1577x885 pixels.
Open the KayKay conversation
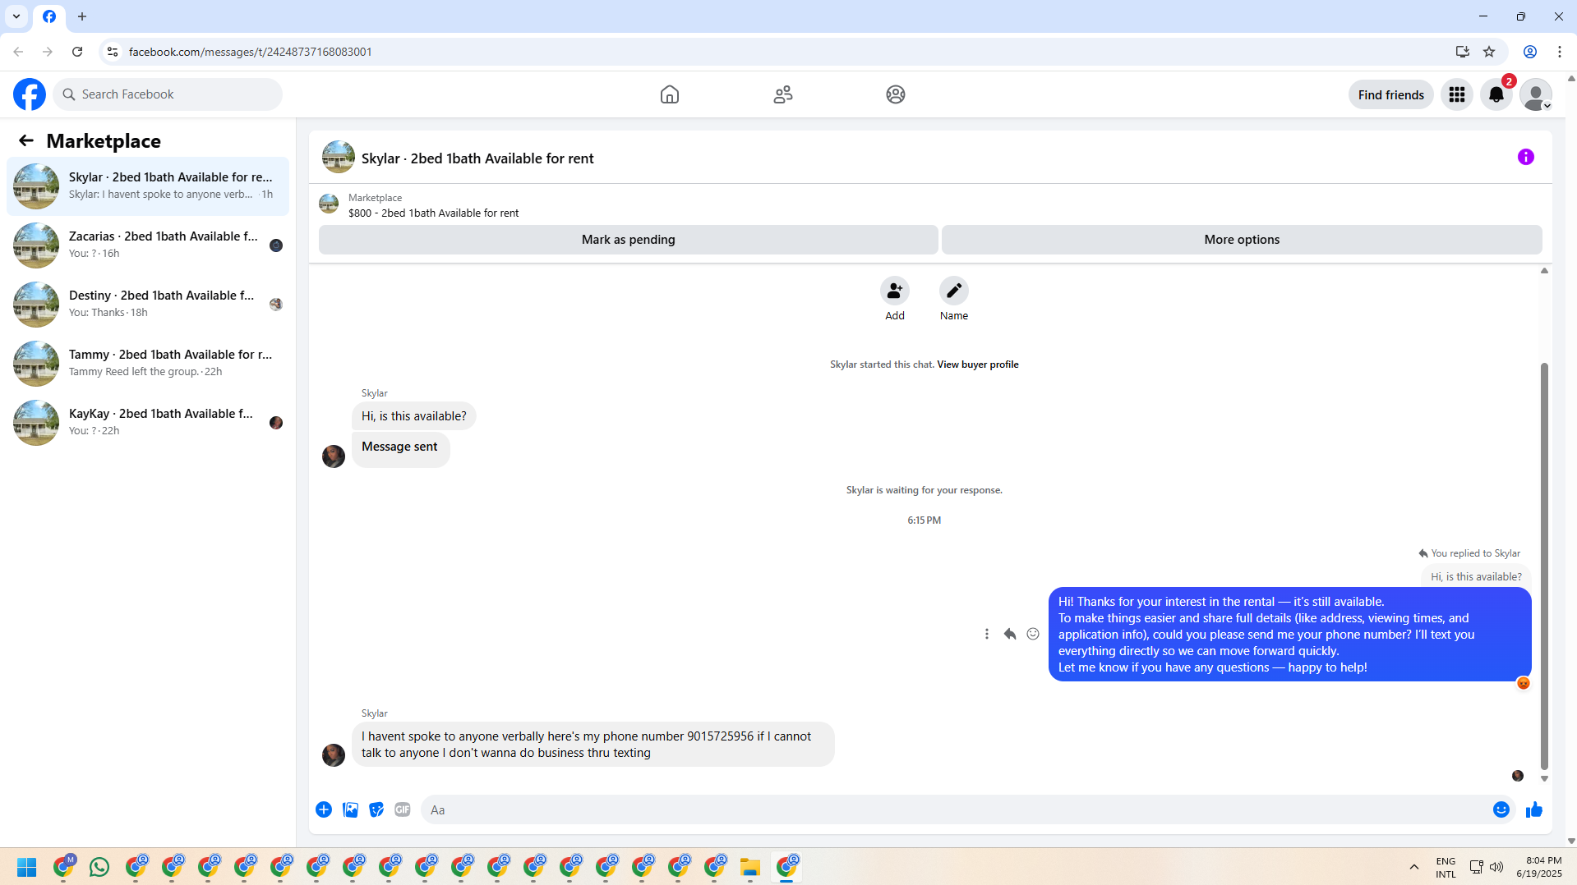(x=148, y=422)
